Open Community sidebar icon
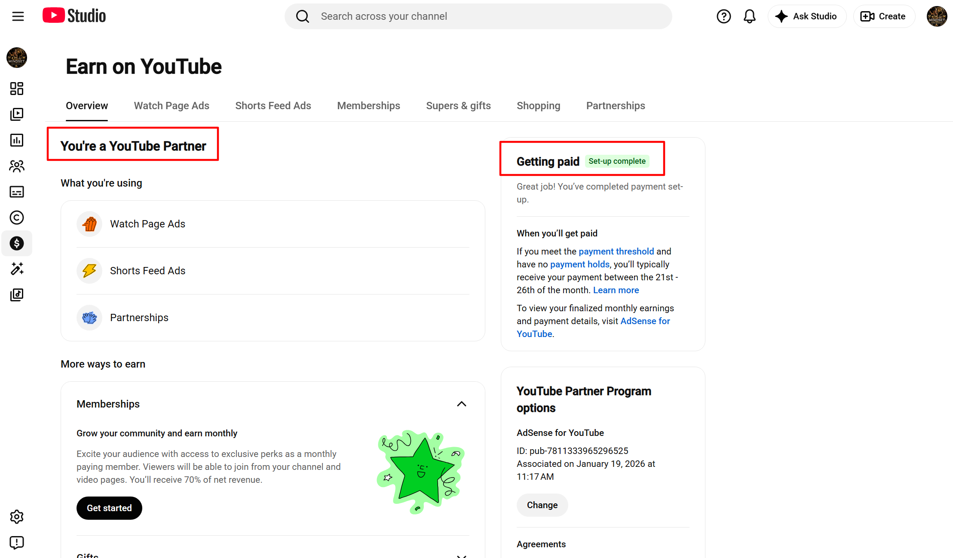This screenshot has width=953, height=558. click(17, 166)
